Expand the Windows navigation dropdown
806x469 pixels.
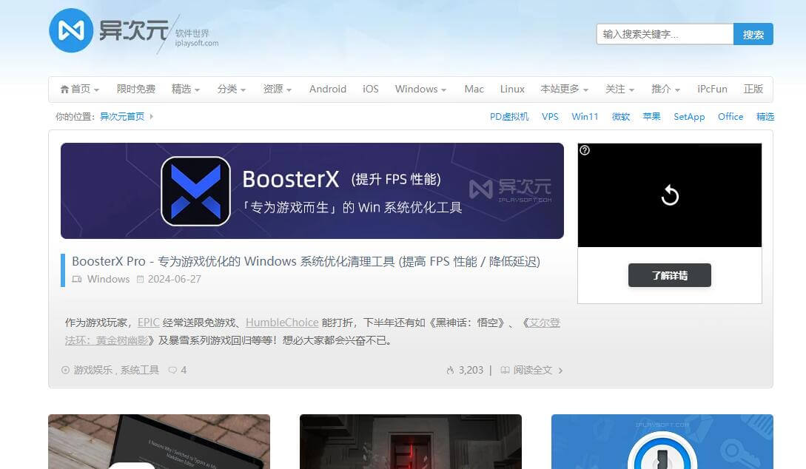coord(420,89)
